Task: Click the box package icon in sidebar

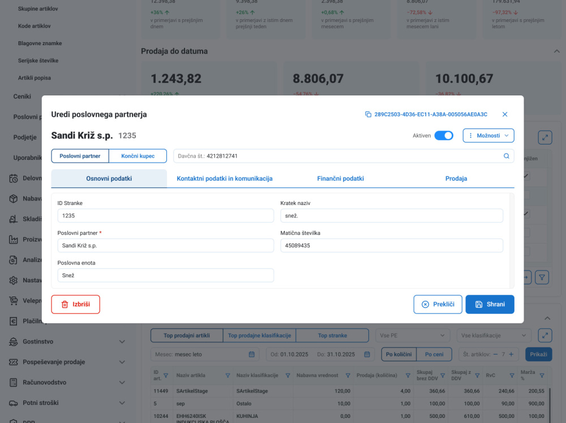Action: pyautogui.click(x=14, y=199)
